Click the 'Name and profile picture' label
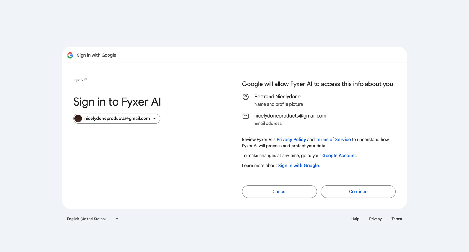The height and width of the screenshot is (252, 469). (279, 104)
